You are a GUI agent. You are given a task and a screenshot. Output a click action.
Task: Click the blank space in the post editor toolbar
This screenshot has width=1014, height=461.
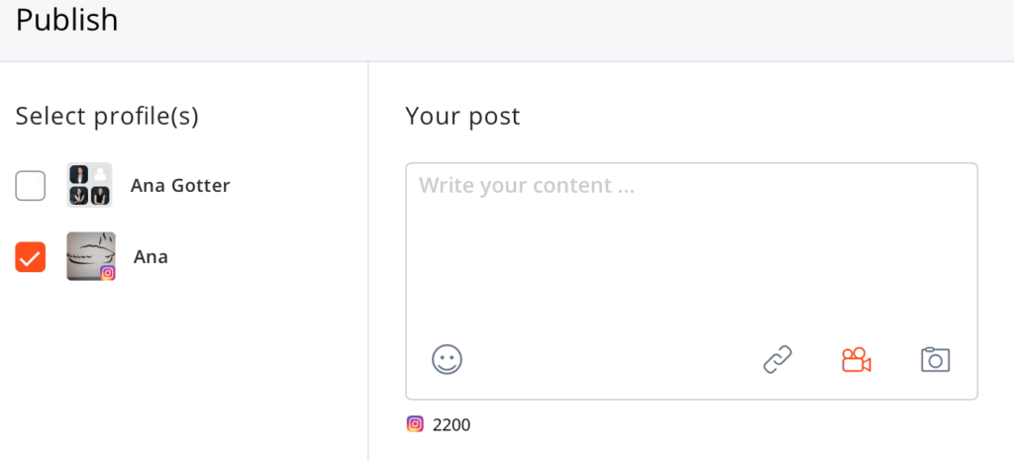click(x=609, y=359)
